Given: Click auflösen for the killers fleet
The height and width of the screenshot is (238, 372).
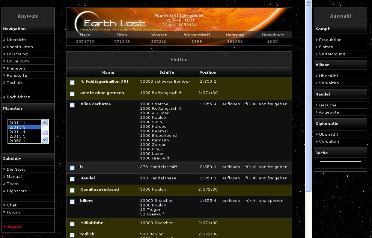Looking at the screenshot, I should 231,201.
